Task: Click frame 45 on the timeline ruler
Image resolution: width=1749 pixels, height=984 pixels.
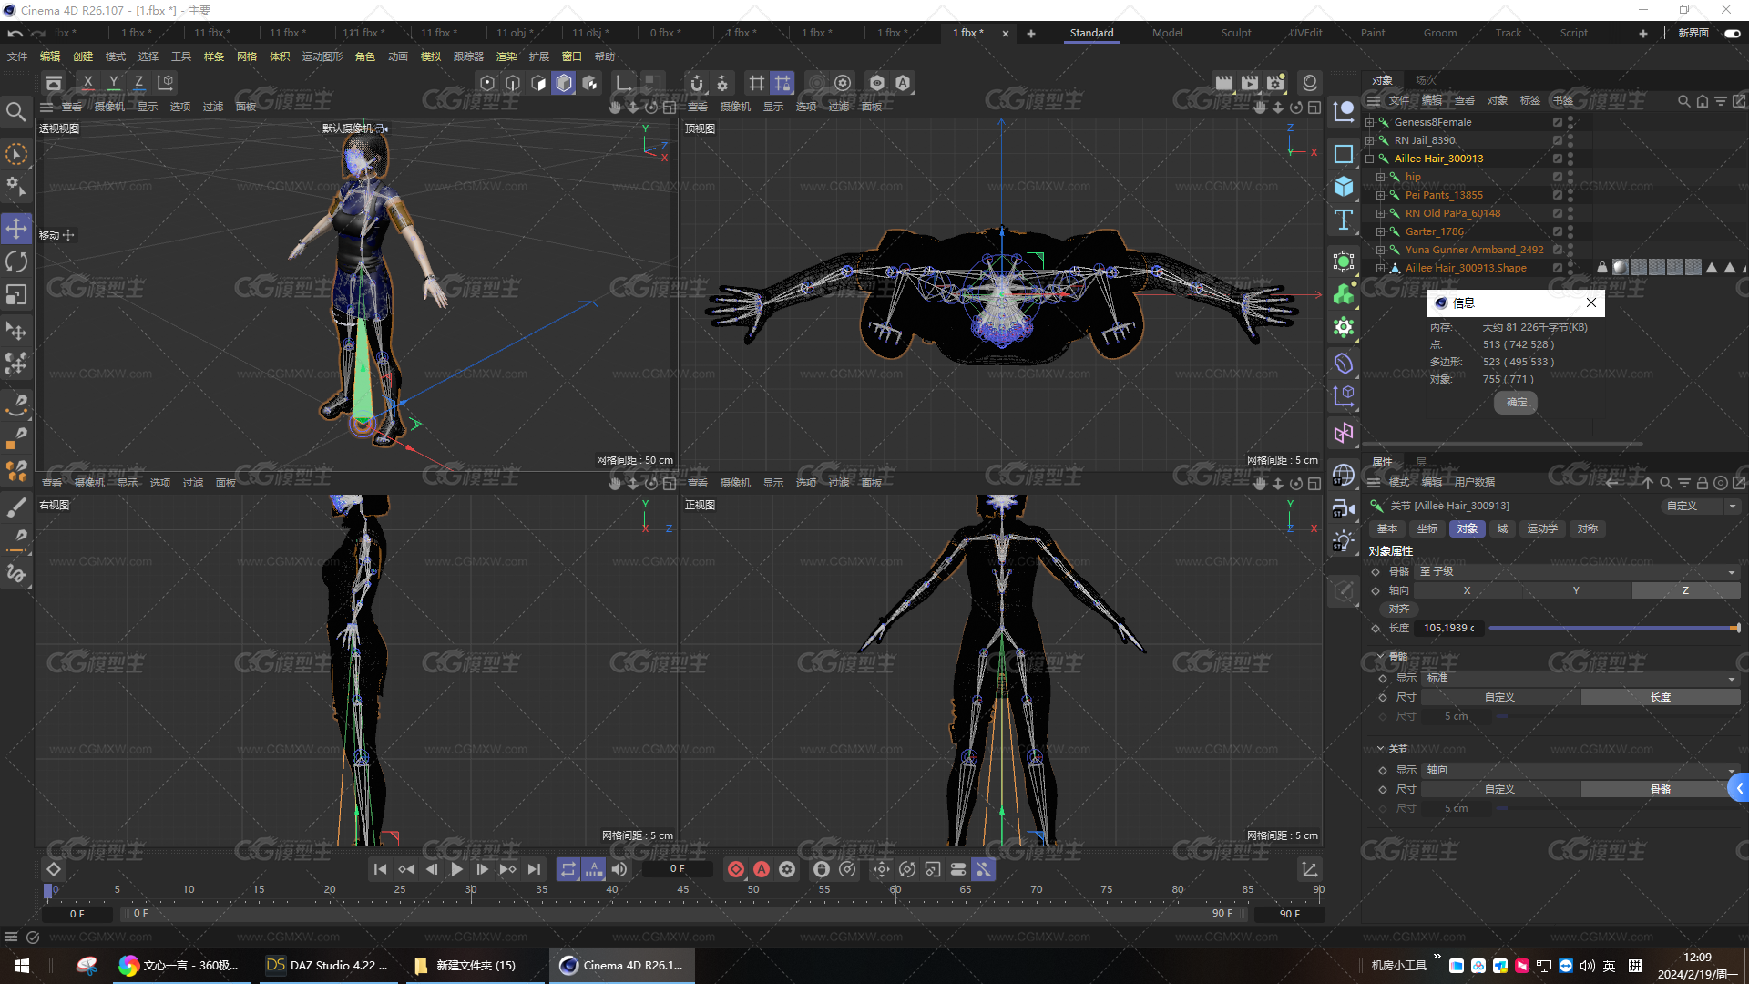Action: coord(683,889)
